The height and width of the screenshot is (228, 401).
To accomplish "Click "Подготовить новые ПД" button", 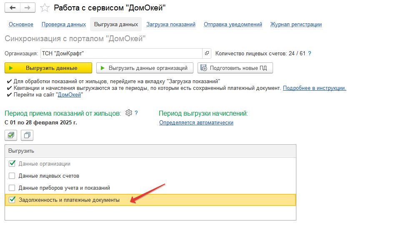I will [x=235, y=68].
